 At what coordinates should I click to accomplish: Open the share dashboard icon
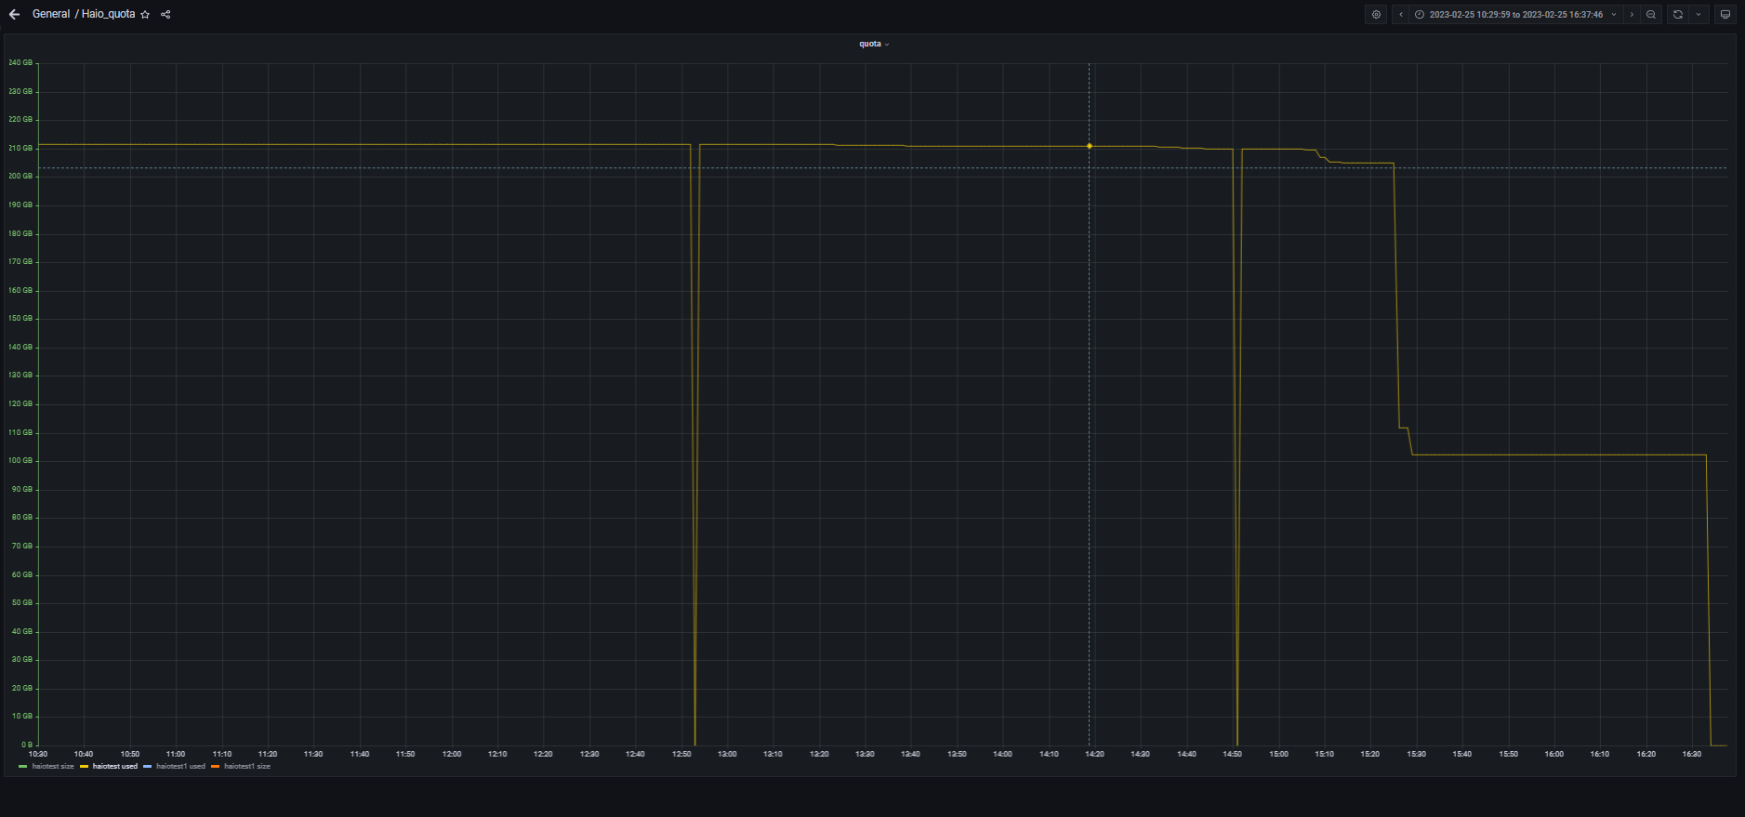[x=165, y=15]
